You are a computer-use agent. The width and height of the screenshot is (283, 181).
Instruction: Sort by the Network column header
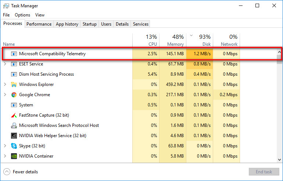pos(226,40)
